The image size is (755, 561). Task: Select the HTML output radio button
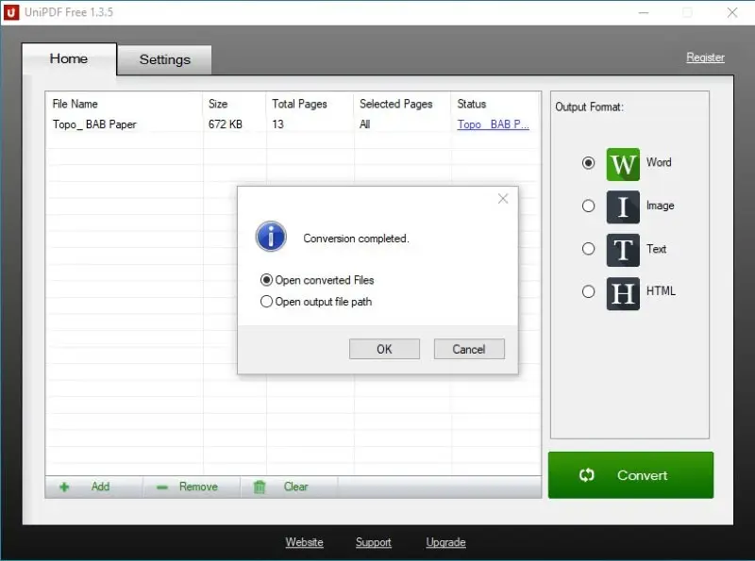588,291
